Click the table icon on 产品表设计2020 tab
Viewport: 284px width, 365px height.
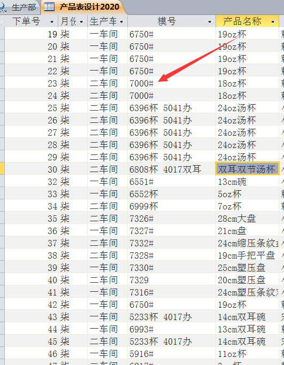click(49, 7)
